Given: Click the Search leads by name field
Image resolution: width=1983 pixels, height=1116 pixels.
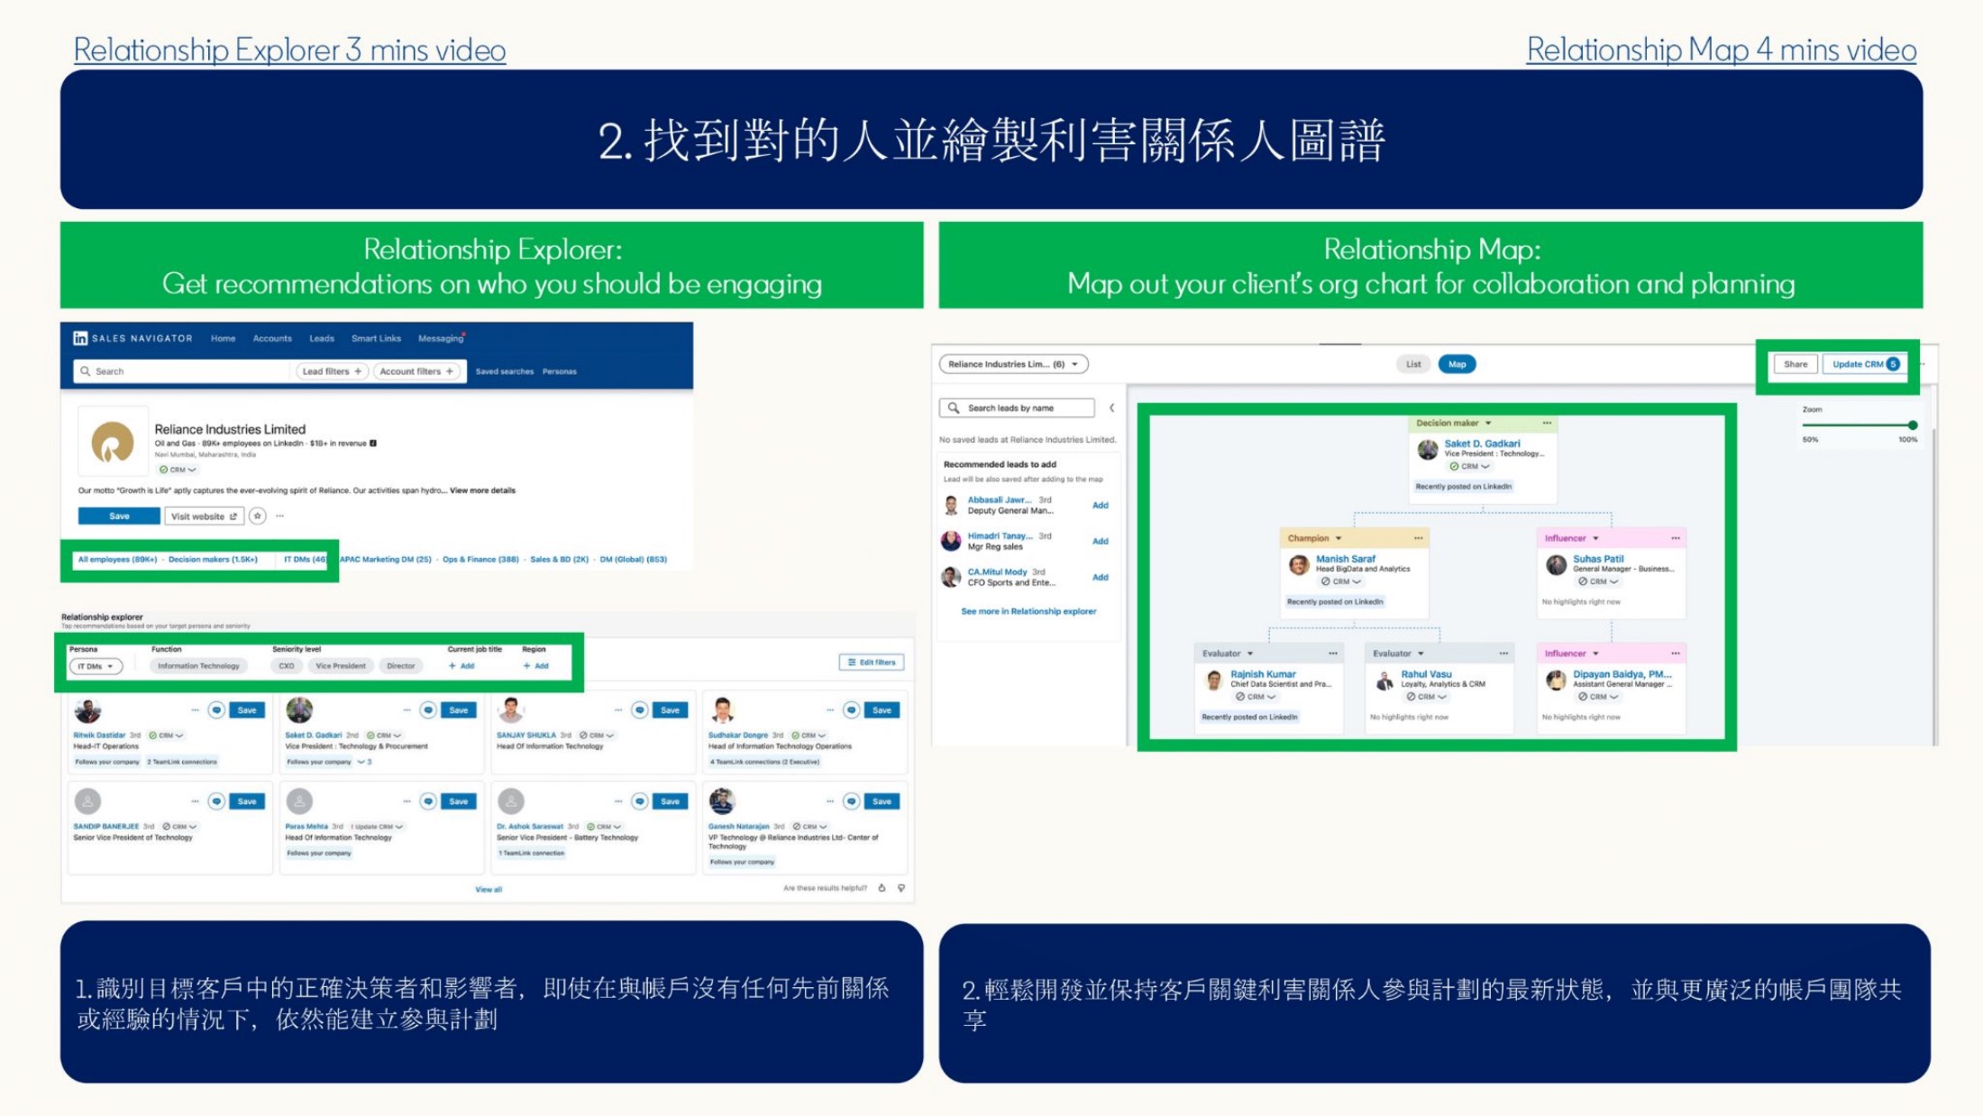Looking at the screenshot, I should pos(1017,408).
